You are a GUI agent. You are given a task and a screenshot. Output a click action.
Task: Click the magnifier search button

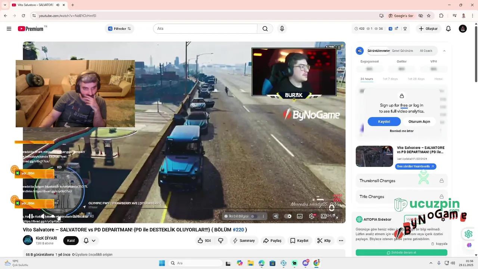(265, 29)
